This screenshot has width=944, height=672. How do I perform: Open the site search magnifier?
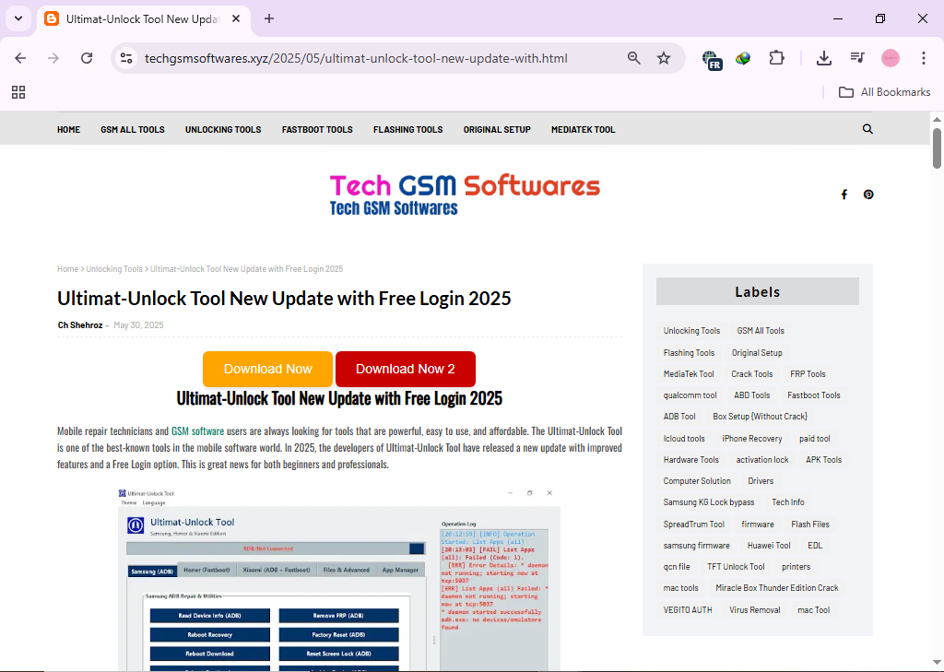pos(867,129)
